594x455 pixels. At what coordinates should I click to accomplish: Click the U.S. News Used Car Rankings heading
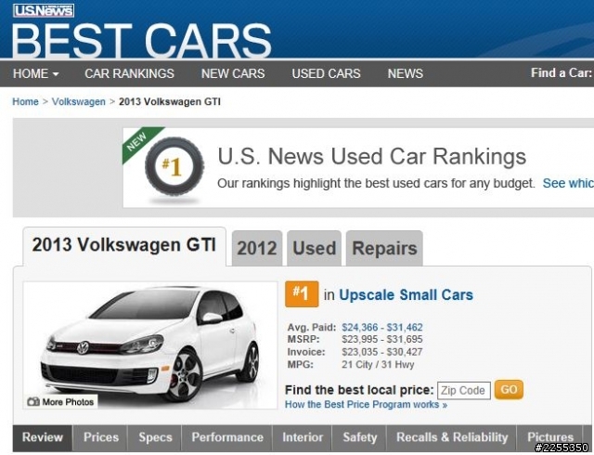(372, 157)
